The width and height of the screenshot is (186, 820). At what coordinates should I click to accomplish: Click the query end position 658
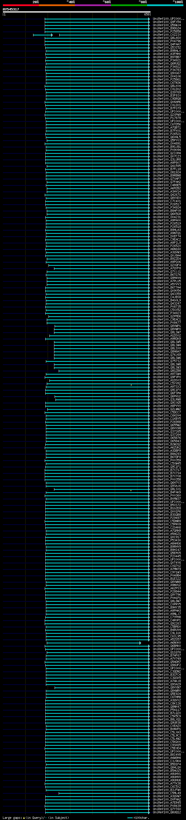point(146,14)
